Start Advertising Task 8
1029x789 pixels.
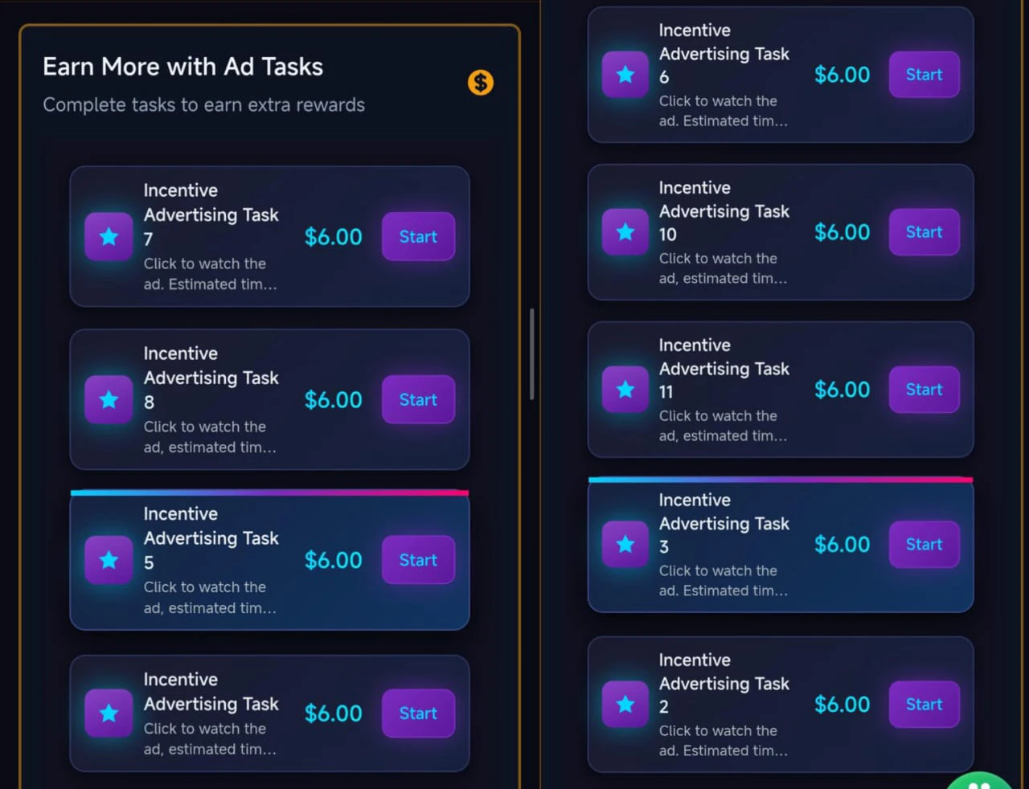tap(418, 399)
